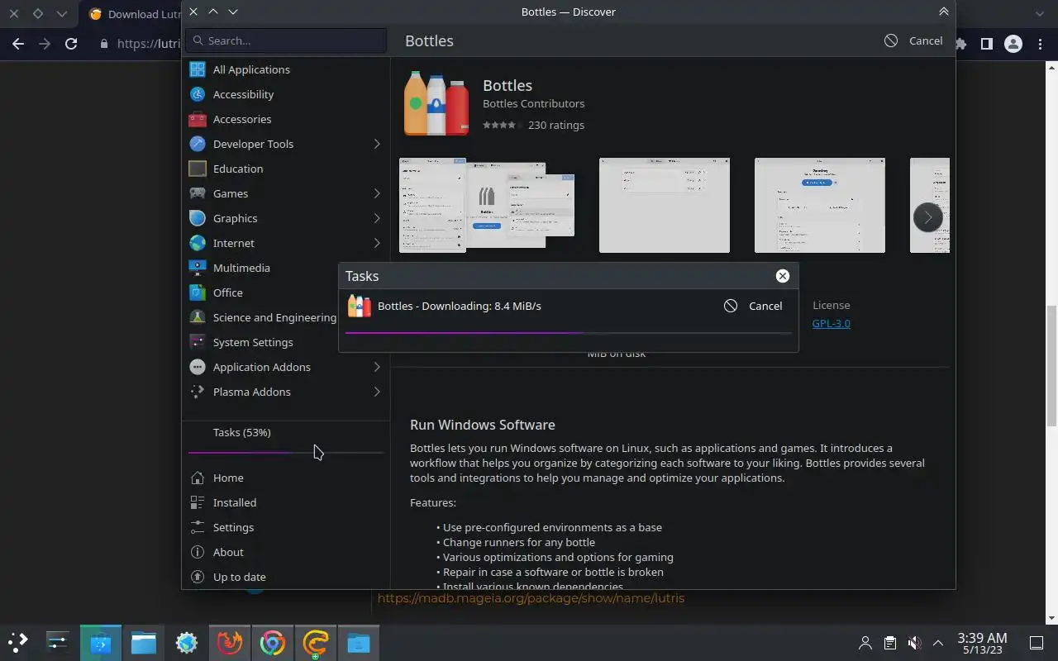Image resolution: width=1058 pixels, height=661 pixels.
Task: Focus the Discover search field
Action: [x=286, y=40]
